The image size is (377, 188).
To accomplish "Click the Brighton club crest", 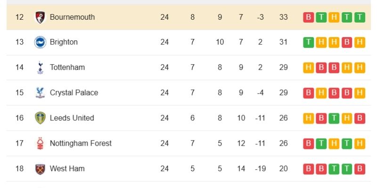I will 40,42.
